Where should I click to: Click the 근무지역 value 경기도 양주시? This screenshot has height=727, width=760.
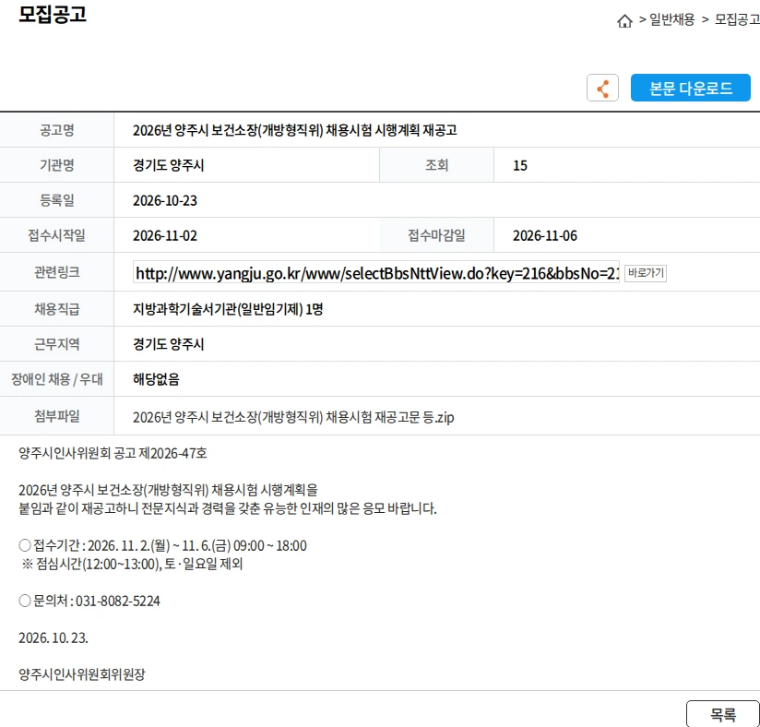pos(168,344)
